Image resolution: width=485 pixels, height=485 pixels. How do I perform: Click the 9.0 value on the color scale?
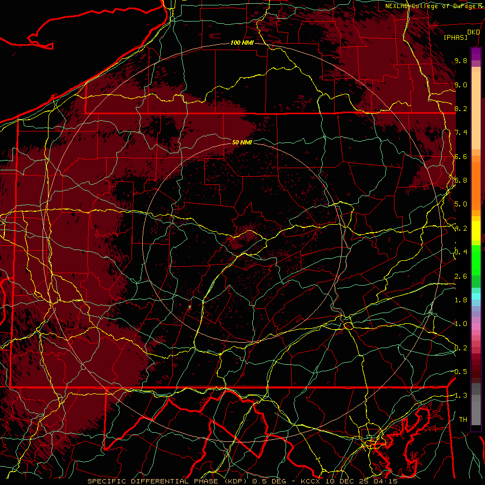point(461,85)
